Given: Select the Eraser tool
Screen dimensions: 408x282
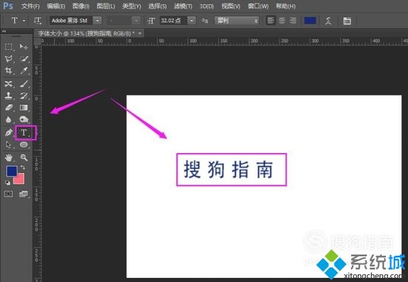Looking at the screenshot, I should [9, 108].
